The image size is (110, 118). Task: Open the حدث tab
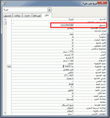tap(27, 16)
